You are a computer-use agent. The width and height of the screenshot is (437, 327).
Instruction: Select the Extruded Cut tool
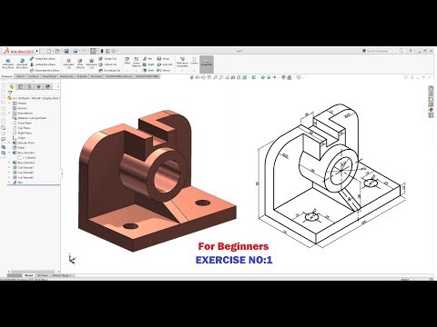(x=68, y=64)
